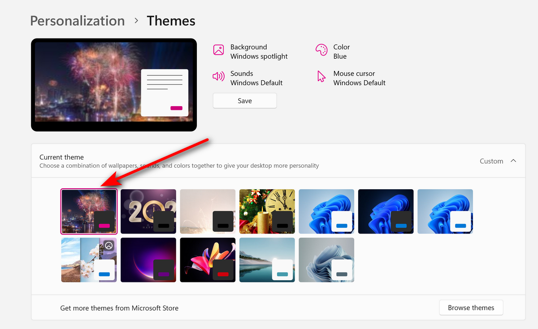The width and height of the screenshot is (538, 329).
Task: Select the gray flow theme
Action: 326,260
